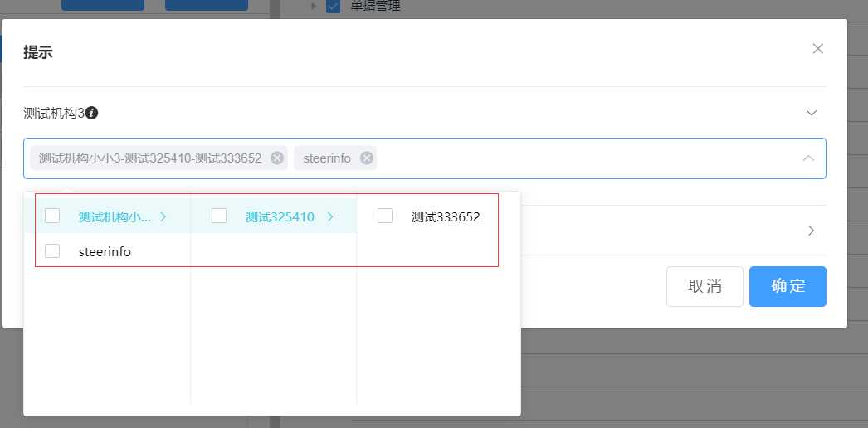Expand the 测试机构小... submenu arrow
Image resolution: width=868 pixels, height=428 pixels.
pyautogui.click(x=163, y=216)
